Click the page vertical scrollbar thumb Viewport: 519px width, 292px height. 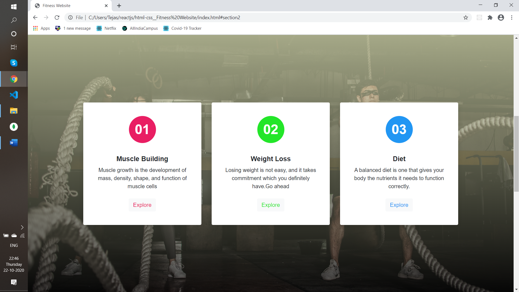516,154
